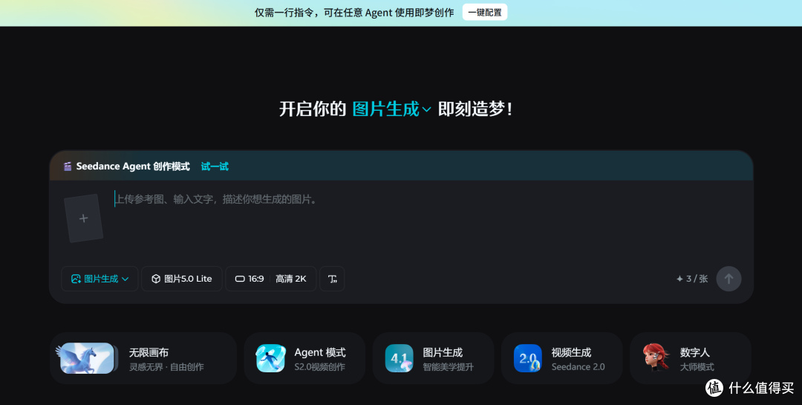The image size is (802, 405).
Task: Click the Agent 模式 app icon
Action: 270,358
